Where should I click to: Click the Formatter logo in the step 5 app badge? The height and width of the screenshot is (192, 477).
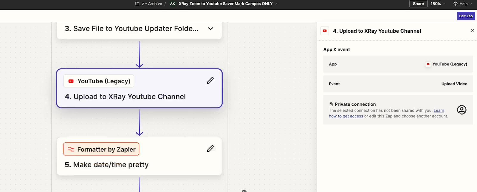[71, 149]
